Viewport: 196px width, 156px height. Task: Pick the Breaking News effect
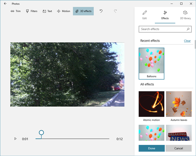pyautogui.click(x=179, y=133)
